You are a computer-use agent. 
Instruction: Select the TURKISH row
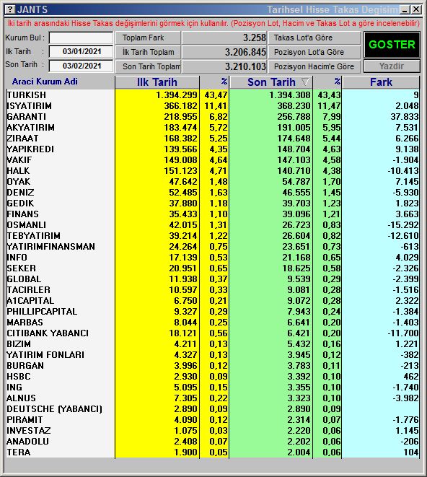pyautogui.click(x=213, y=95)
